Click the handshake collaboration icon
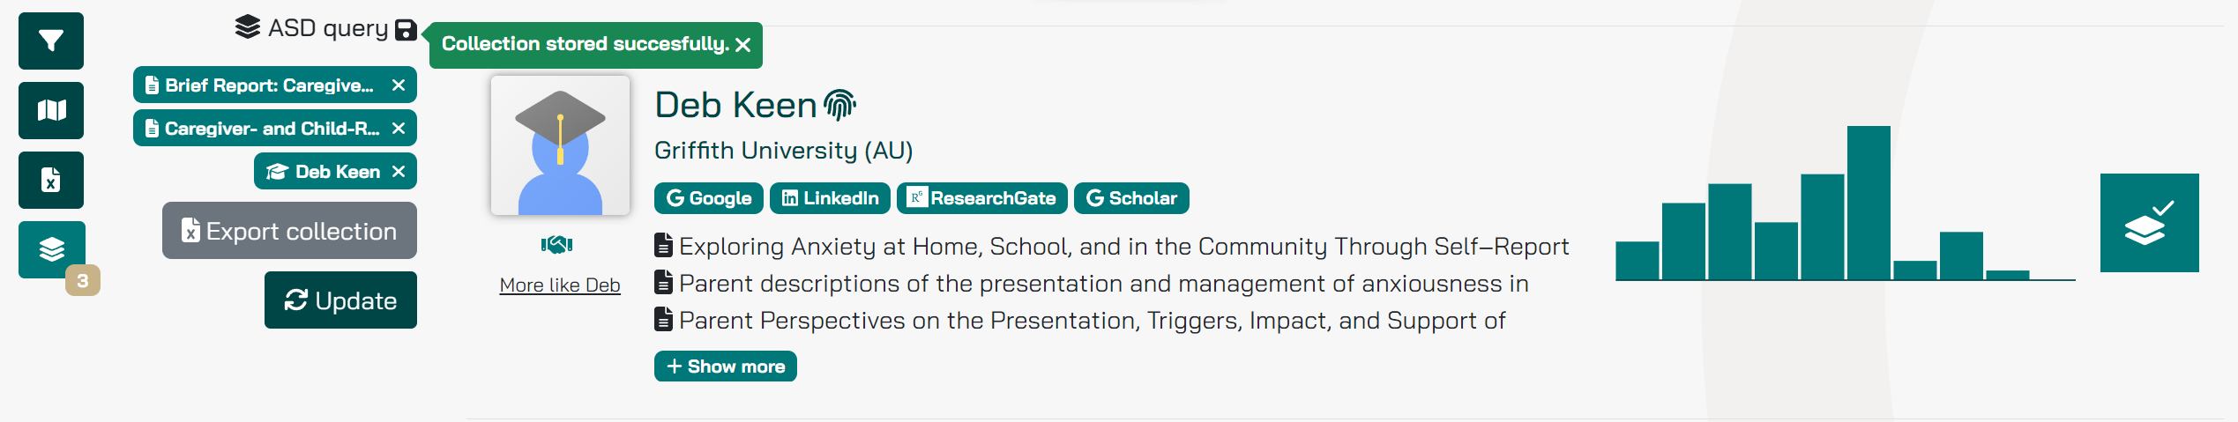The width and height of the screenshot is (2238, 422). (557, 245)
